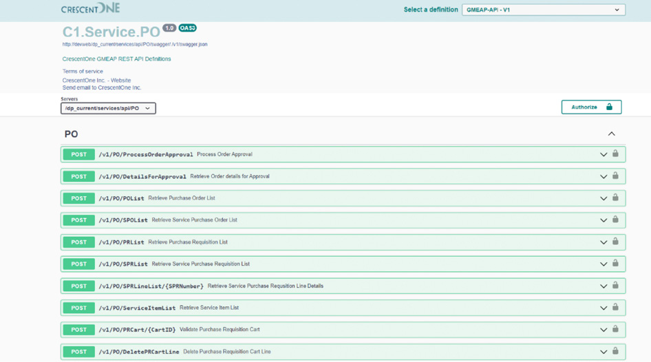This screenshot has height=362, width=651.
Task: Click the Authorize button
Action: tap(591, 107)
